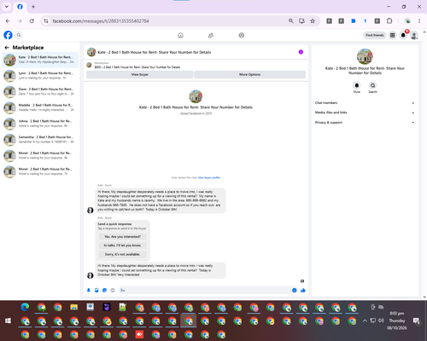This screenshot has height=341, width=427.
Task: Expand the Chat members section
Action: pos(365,103)
